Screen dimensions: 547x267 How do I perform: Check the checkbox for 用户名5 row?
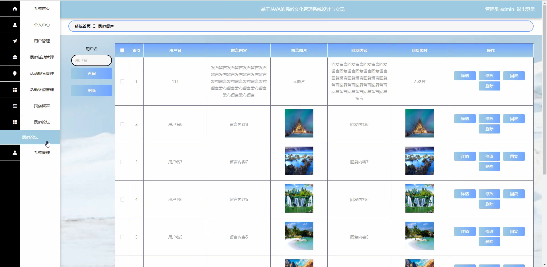click(x=122, y=237)
